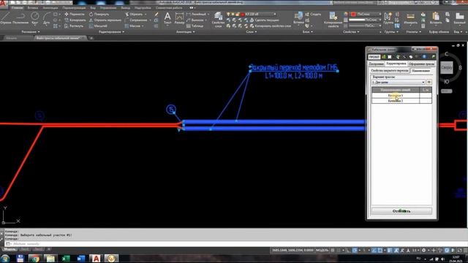This screenshot has width=468, height=263.
Task: Click the Сверху face of the ViewCube
Action: [x=447, y=68]
